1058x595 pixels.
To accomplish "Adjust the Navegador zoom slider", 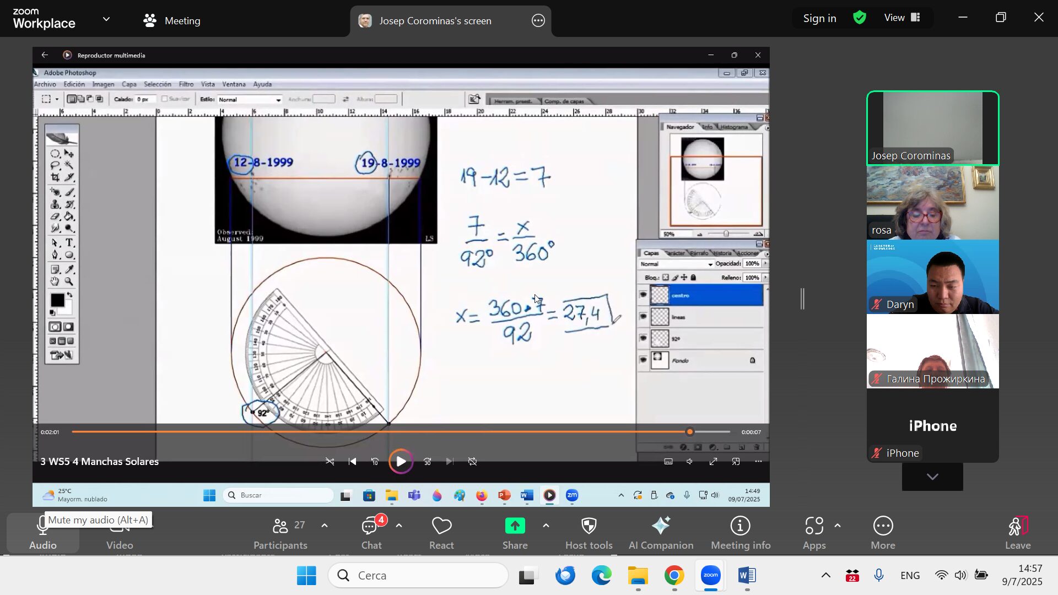I will 726,234.
